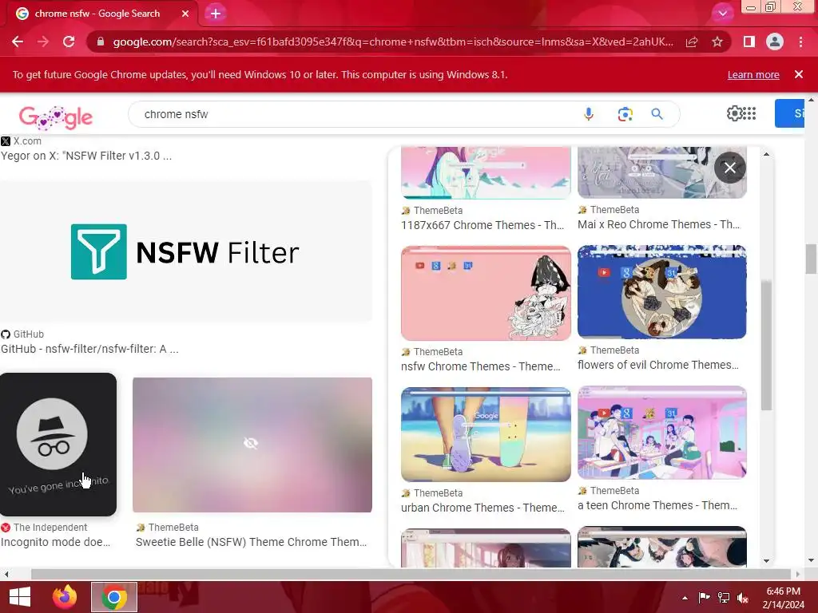Select the chrome nsfw - Google Search tab
Screen dimensions: 818x613
click(x=102, y=14)
